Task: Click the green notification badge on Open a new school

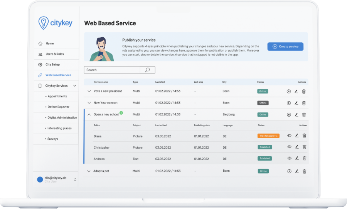Action: 121,113
